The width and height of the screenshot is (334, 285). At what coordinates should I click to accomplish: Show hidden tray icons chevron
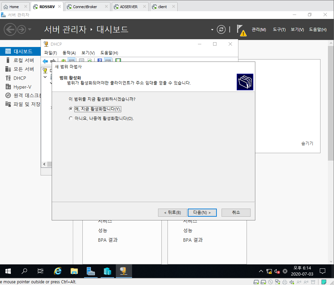(x=261, y=271)
